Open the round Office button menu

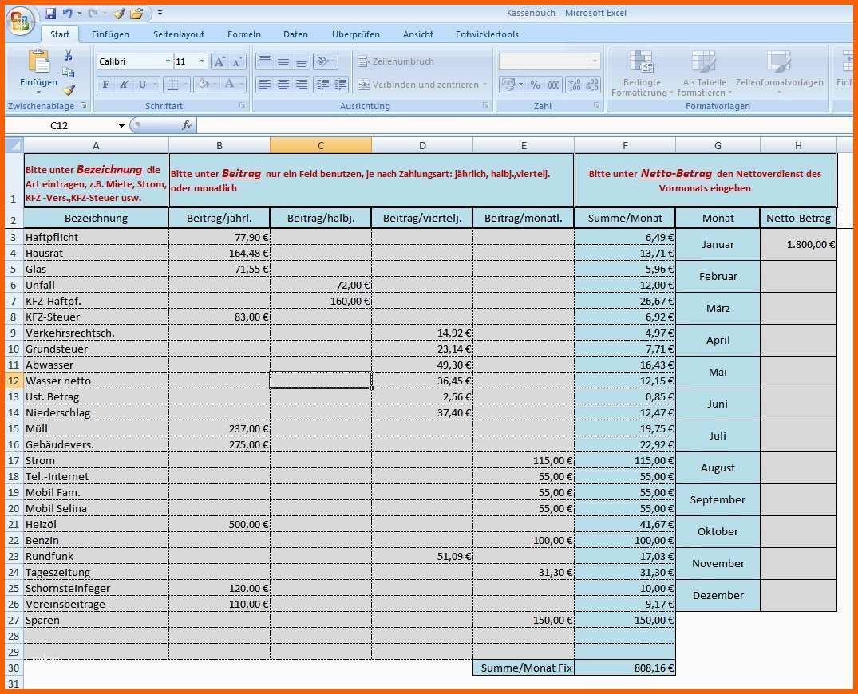(x=19, y=21)
